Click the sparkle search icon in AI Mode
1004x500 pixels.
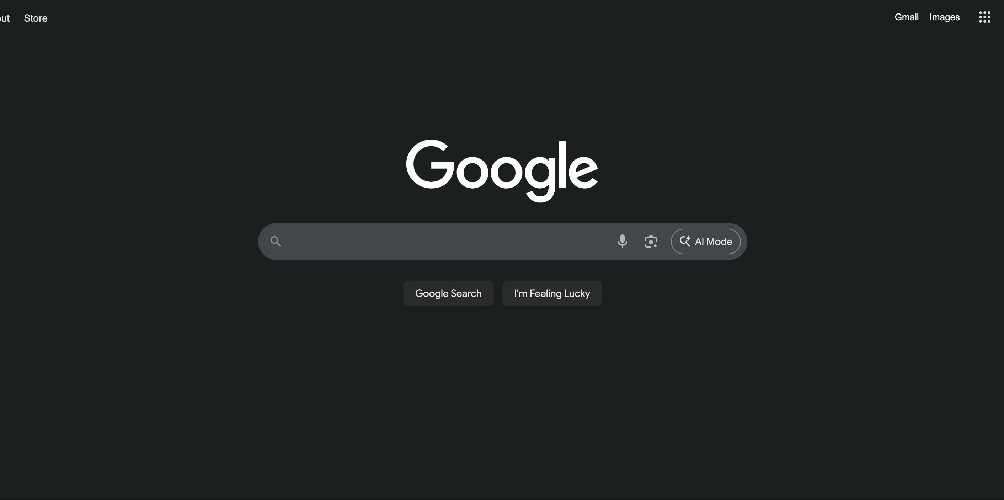click(685, 241)
